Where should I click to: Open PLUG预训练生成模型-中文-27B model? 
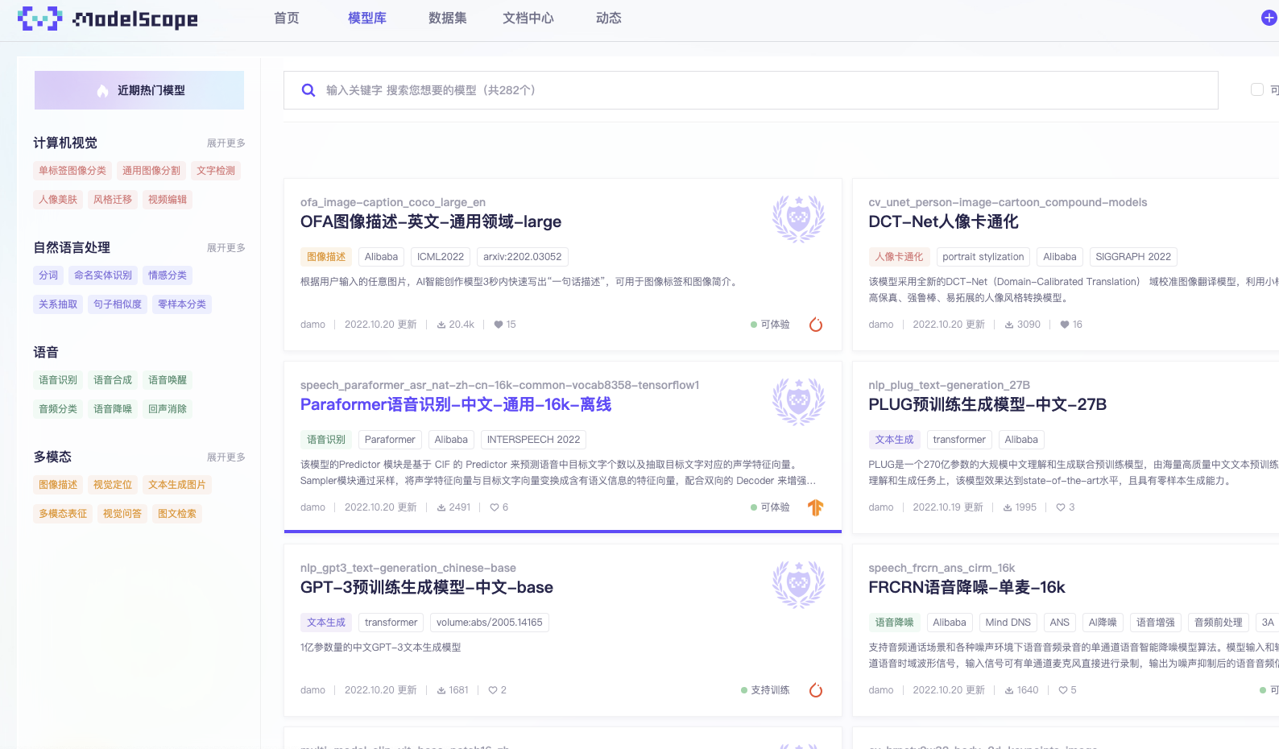click(x=987, y=404)
